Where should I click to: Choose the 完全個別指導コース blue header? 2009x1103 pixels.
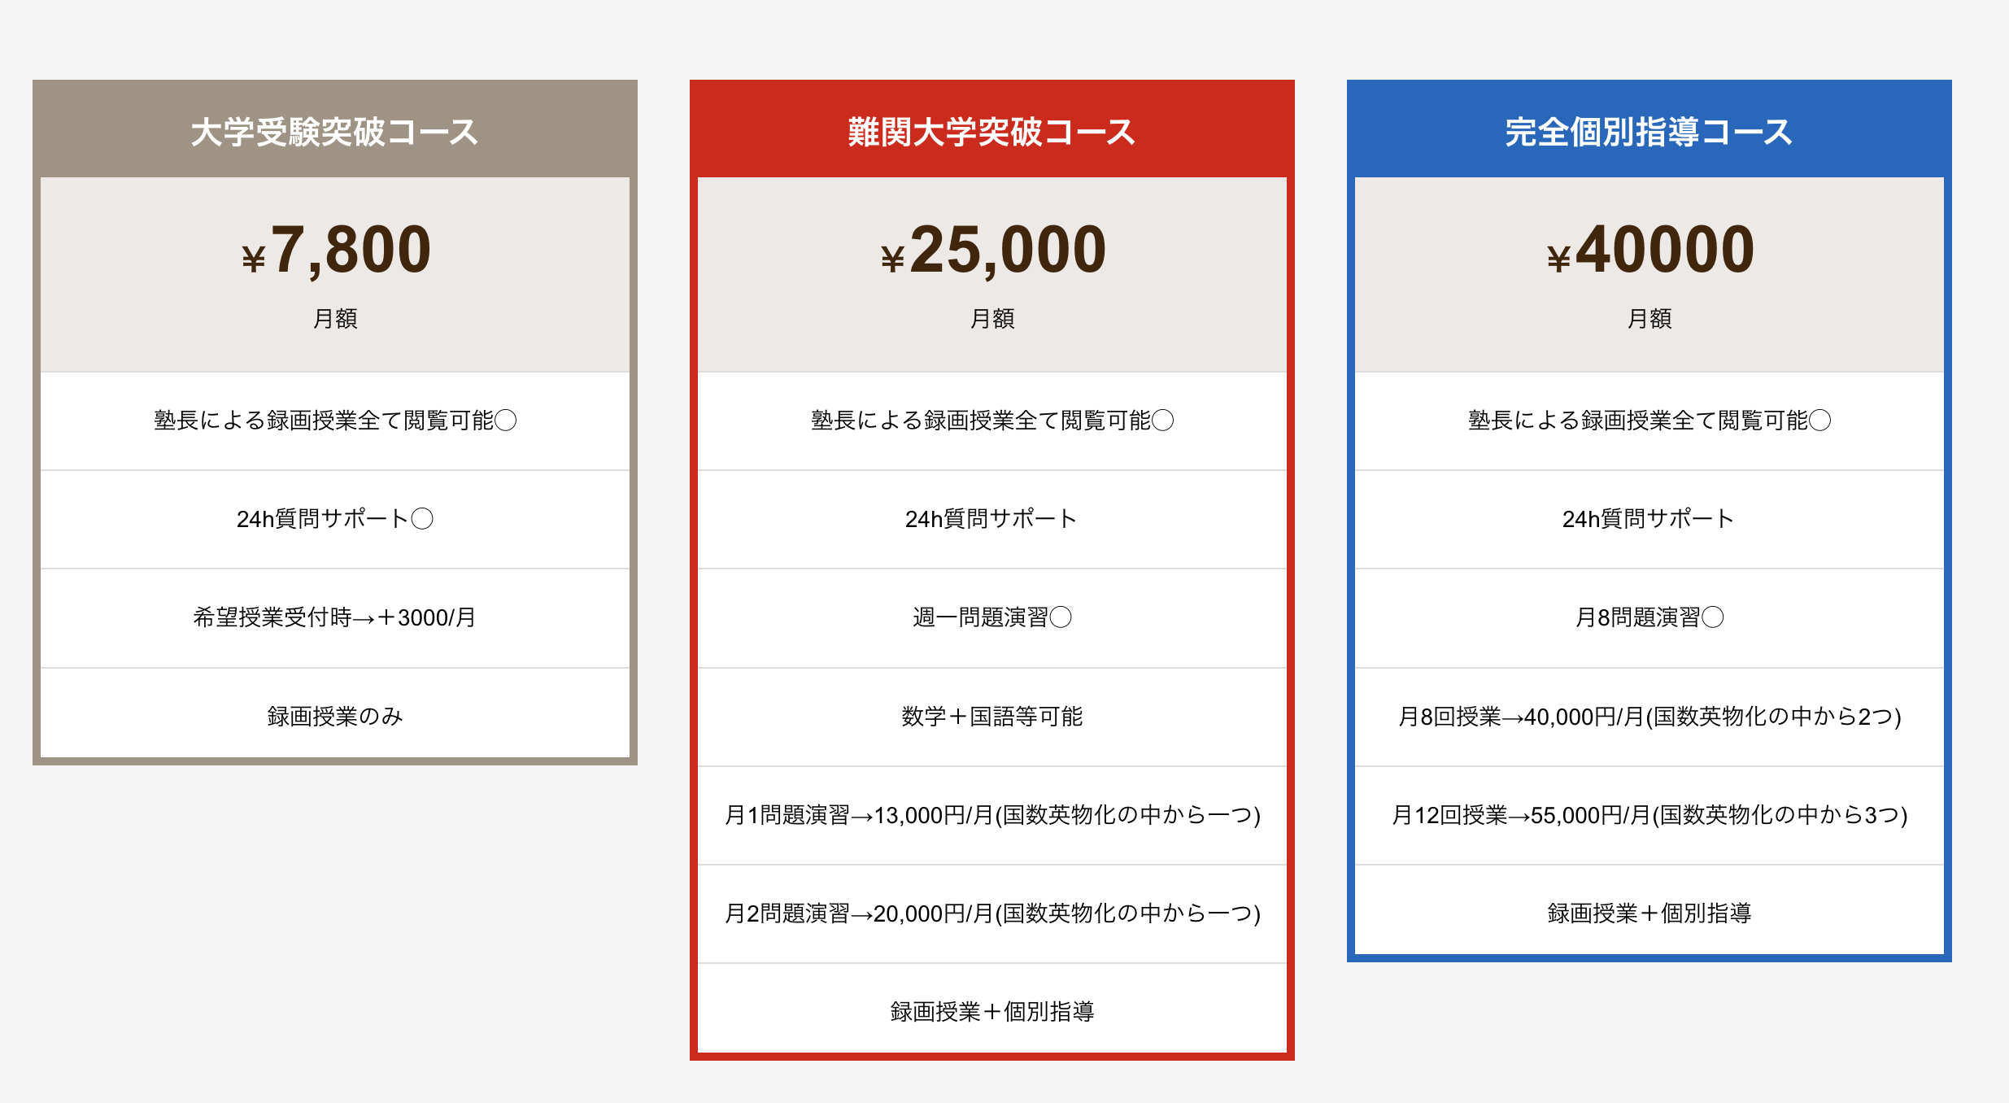coord(1649,132)
